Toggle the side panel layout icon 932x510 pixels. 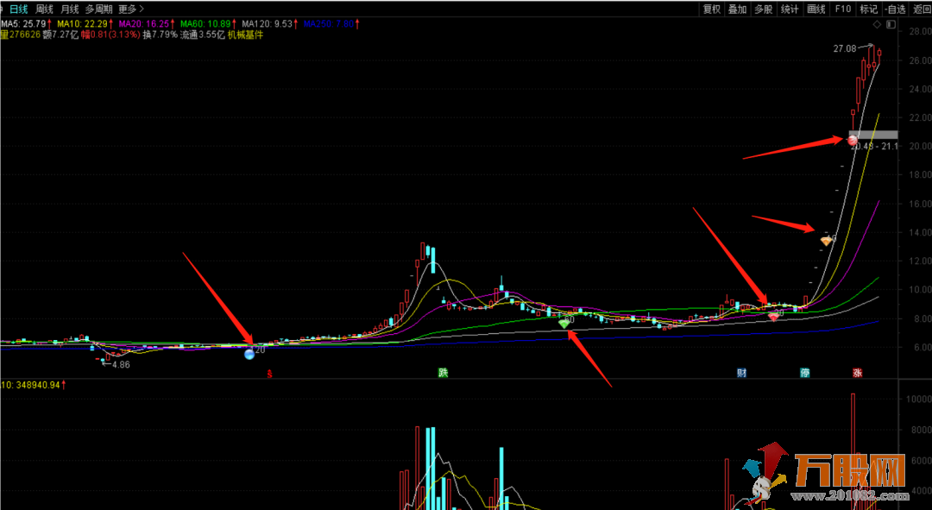point(891,24)
